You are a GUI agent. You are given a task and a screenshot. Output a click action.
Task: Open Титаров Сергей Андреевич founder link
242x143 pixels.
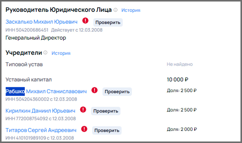coord(41,130)
